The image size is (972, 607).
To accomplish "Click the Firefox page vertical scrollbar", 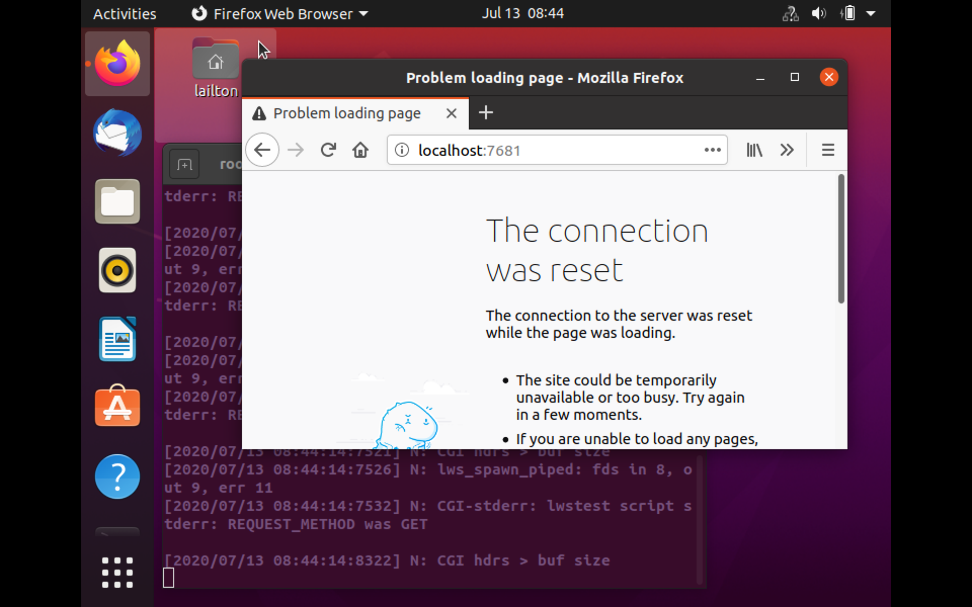I will click(x=841, y=239).
